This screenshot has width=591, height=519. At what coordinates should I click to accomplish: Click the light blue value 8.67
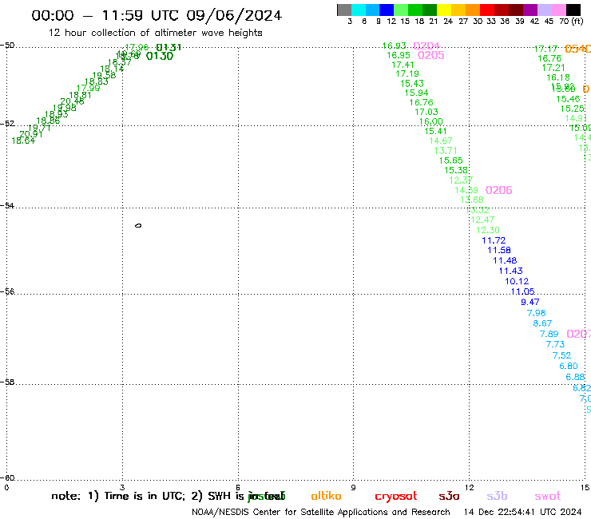point(542,323)
